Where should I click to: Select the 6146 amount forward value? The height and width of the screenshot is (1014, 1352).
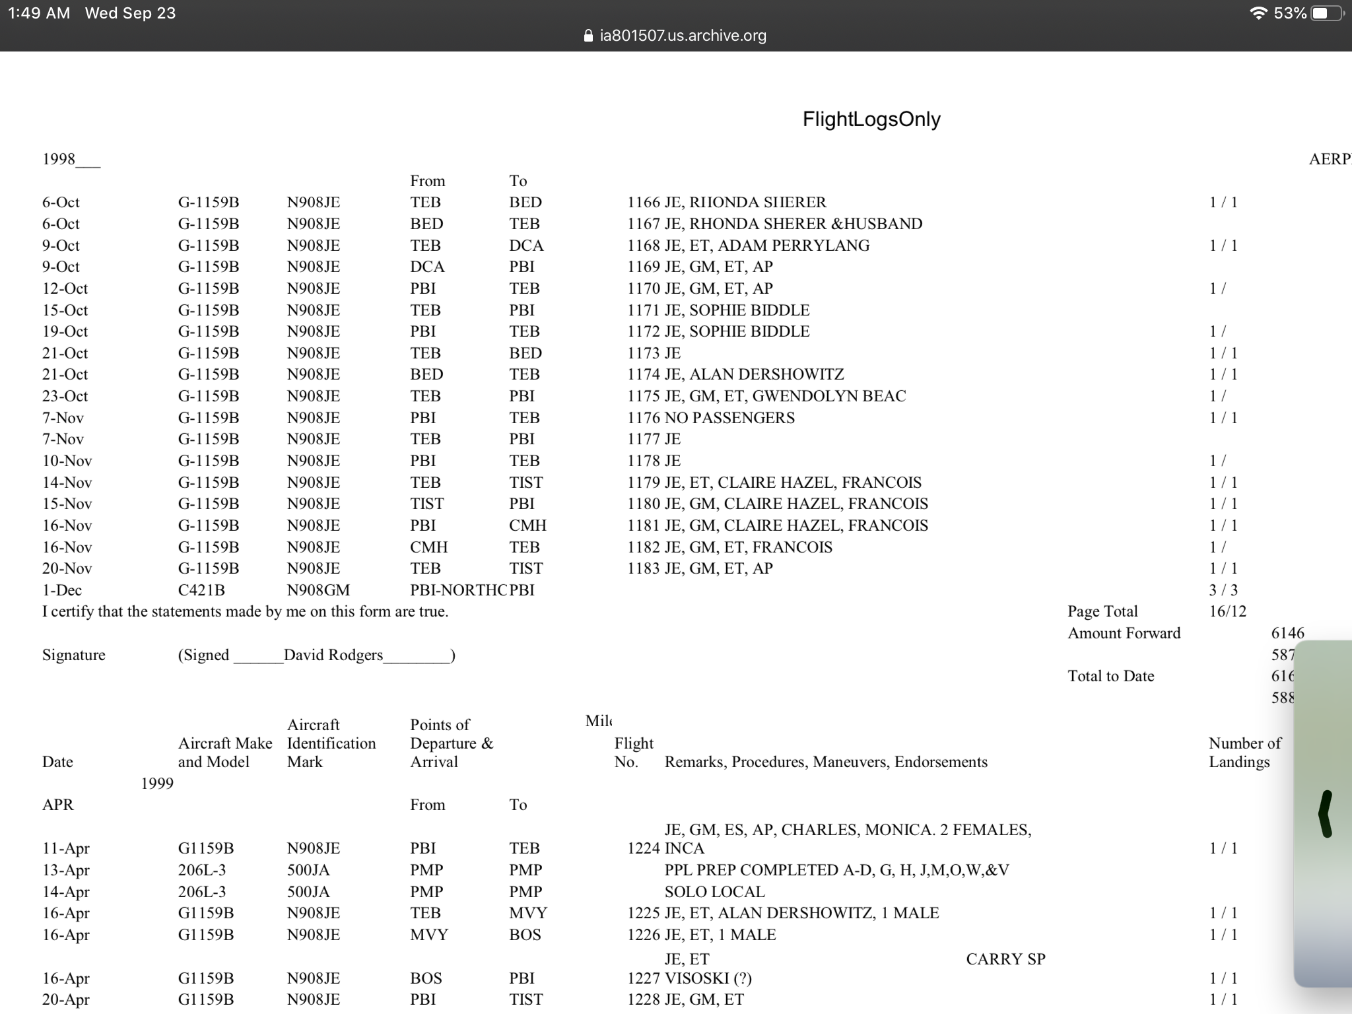click(1287, 633)
